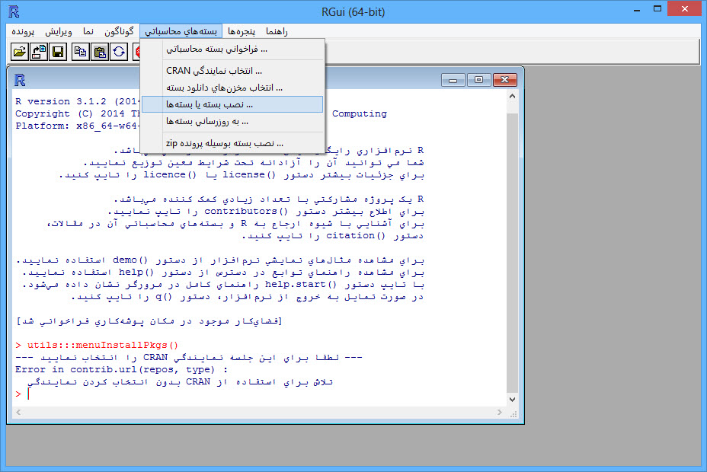The image size is (707, 472).
Task: Click the Save workspace floppy disk icon
Action: [x=58, y=52]
